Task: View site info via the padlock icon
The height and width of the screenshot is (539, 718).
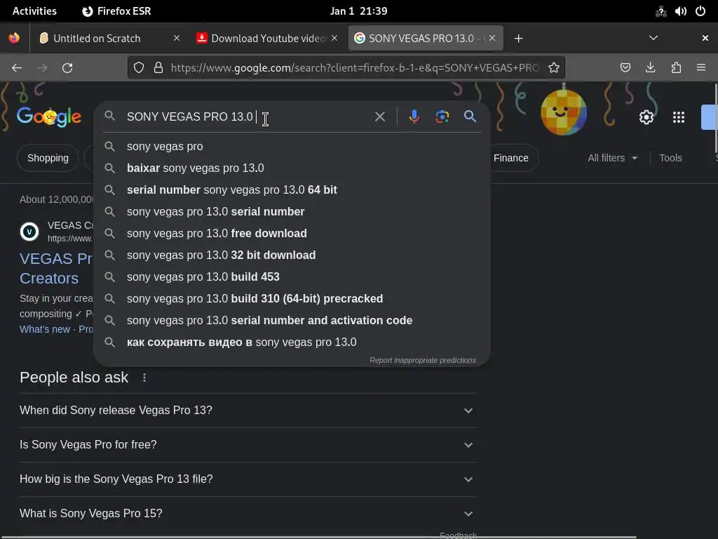Action: [158, 68]
